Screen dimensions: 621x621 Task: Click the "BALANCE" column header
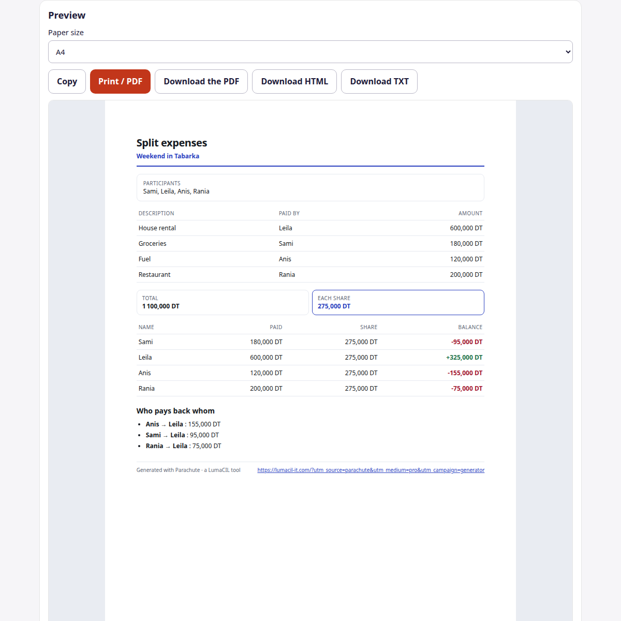(x=470, y=327)
